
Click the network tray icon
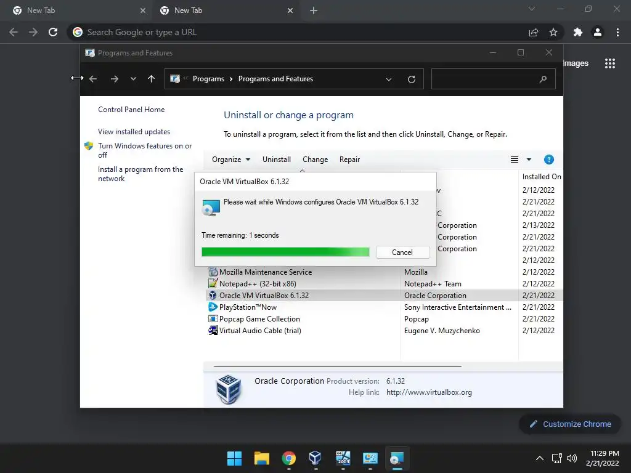pos(557,458)
